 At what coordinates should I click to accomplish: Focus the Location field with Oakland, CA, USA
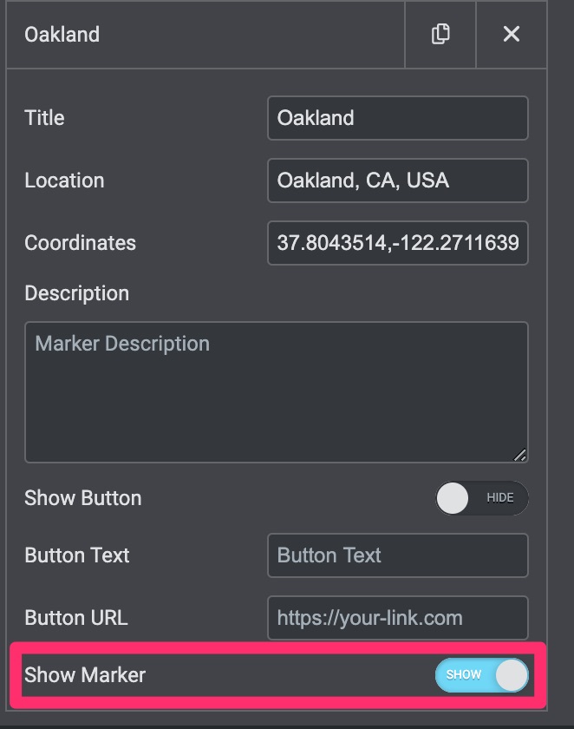(397, 181)
